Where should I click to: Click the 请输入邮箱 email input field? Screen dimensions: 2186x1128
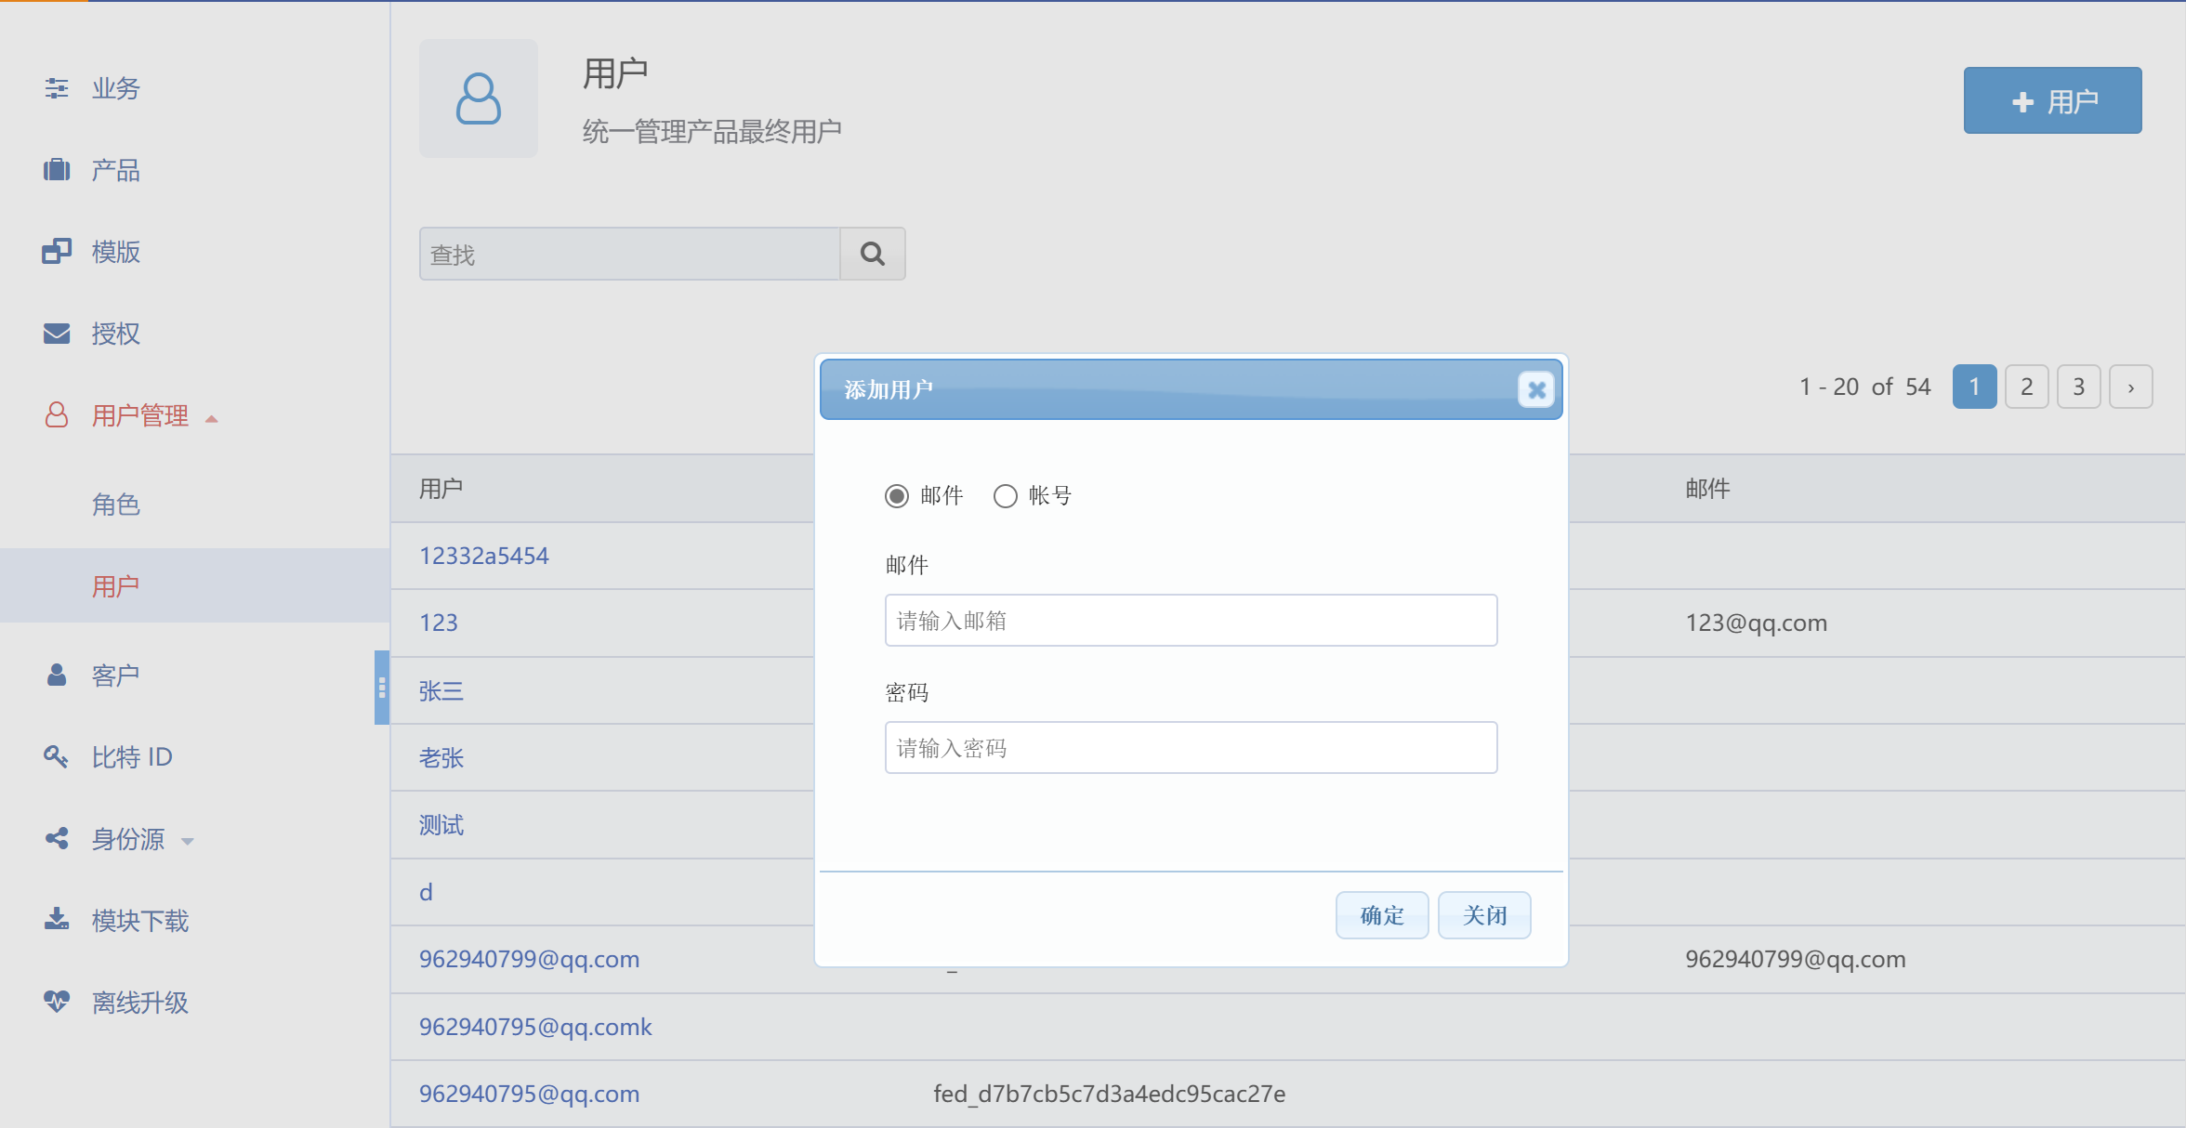[1191, 620]
